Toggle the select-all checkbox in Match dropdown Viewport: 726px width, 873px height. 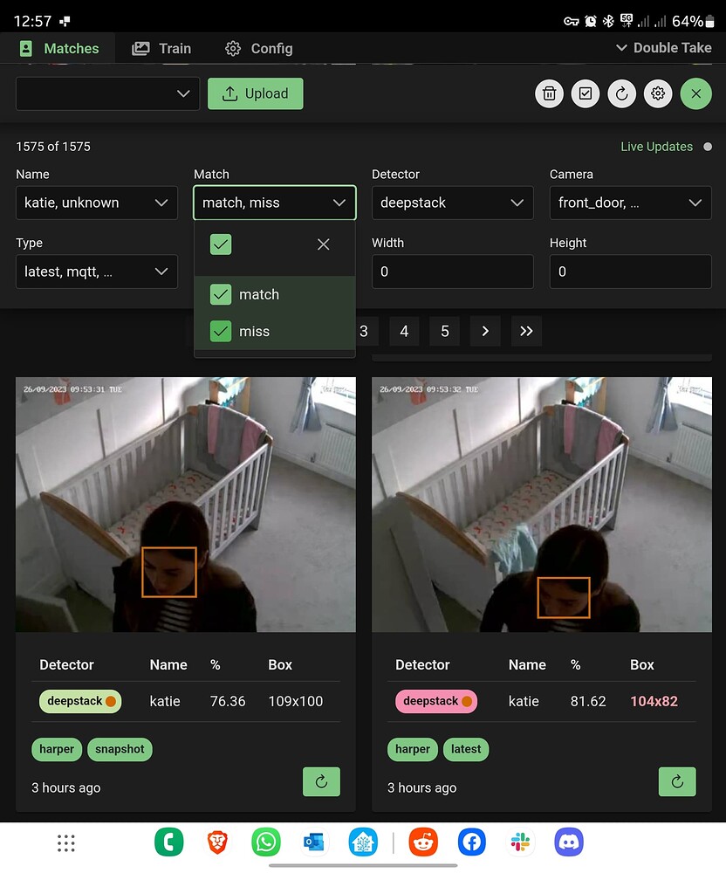[221, 244]
